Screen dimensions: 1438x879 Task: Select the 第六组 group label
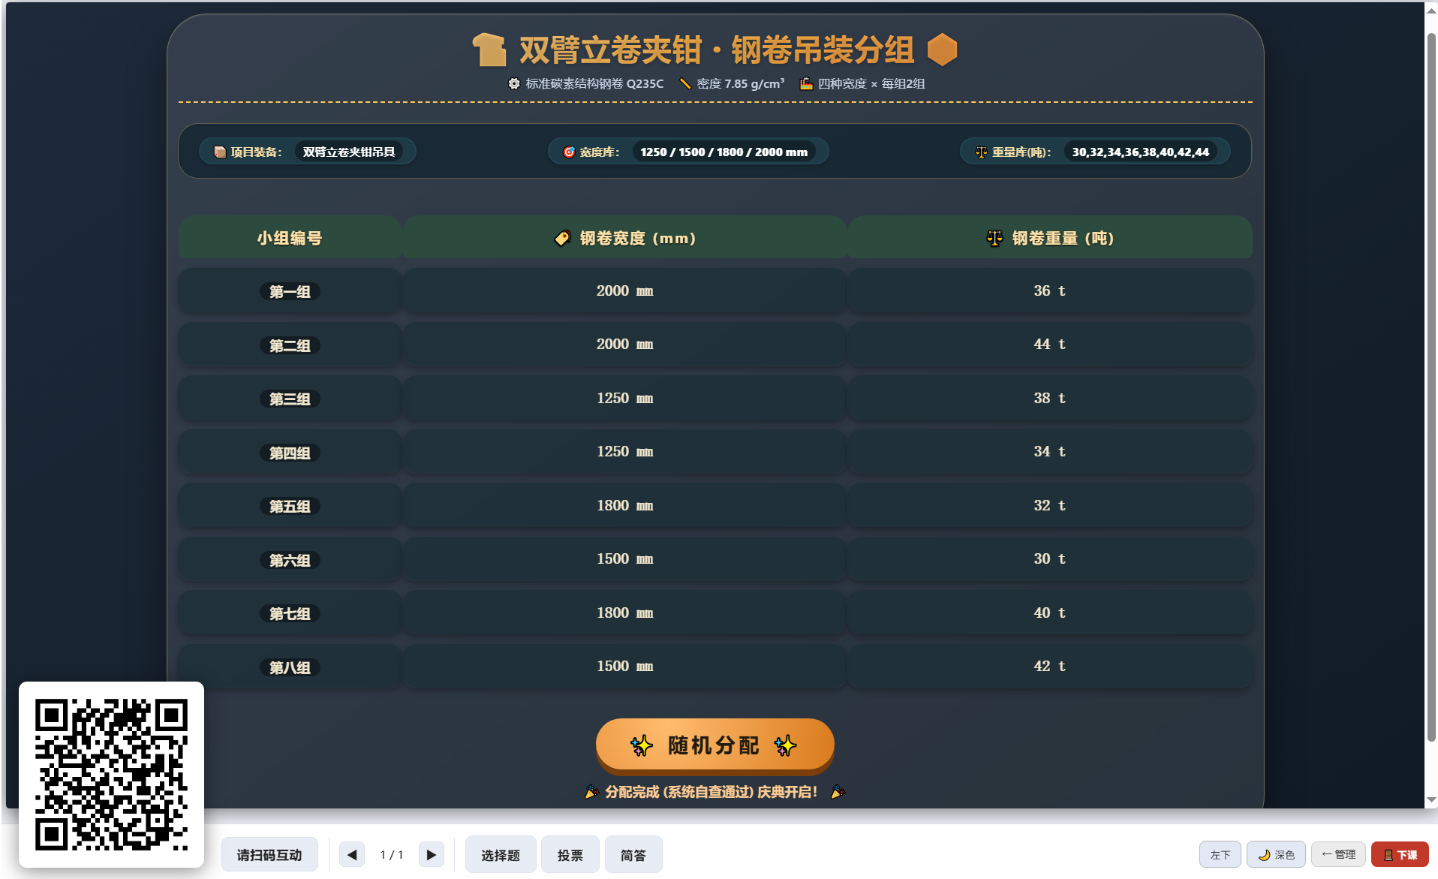tap(290, 560)
